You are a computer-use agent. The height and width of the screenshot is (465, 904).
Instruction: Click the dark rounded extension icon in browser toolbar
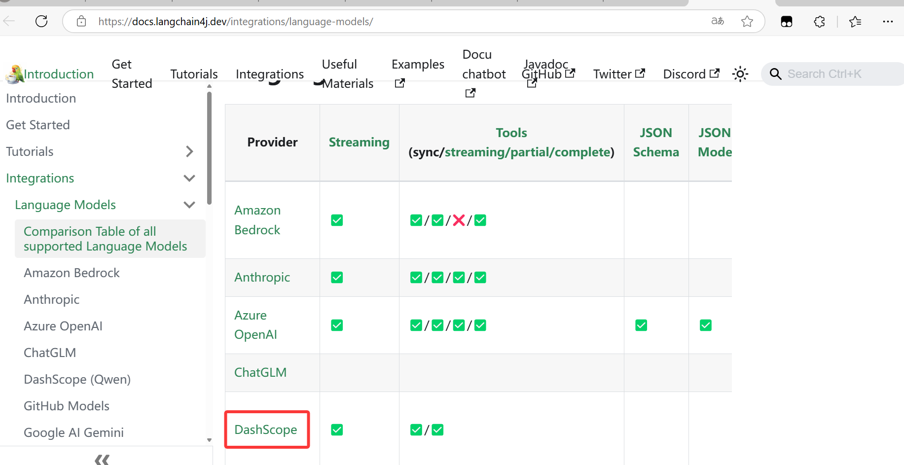(787, 21)
